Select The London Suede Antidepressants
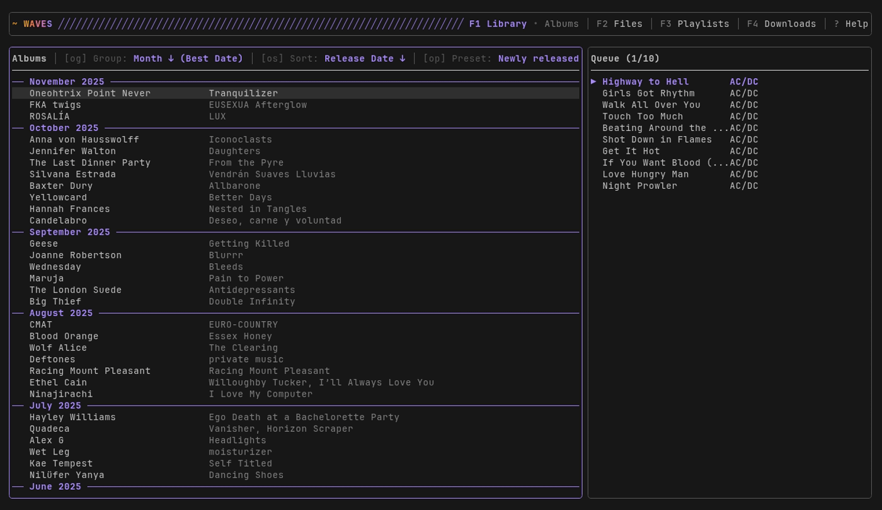 [x=295, y=290]
